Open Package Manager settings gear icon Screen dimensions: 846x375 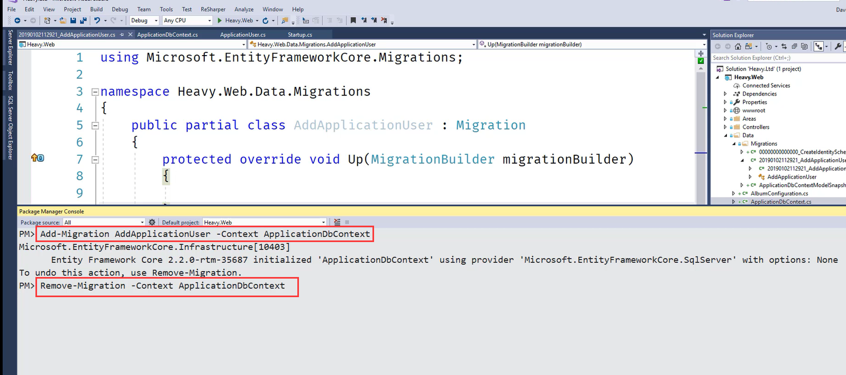click(152, 222)
